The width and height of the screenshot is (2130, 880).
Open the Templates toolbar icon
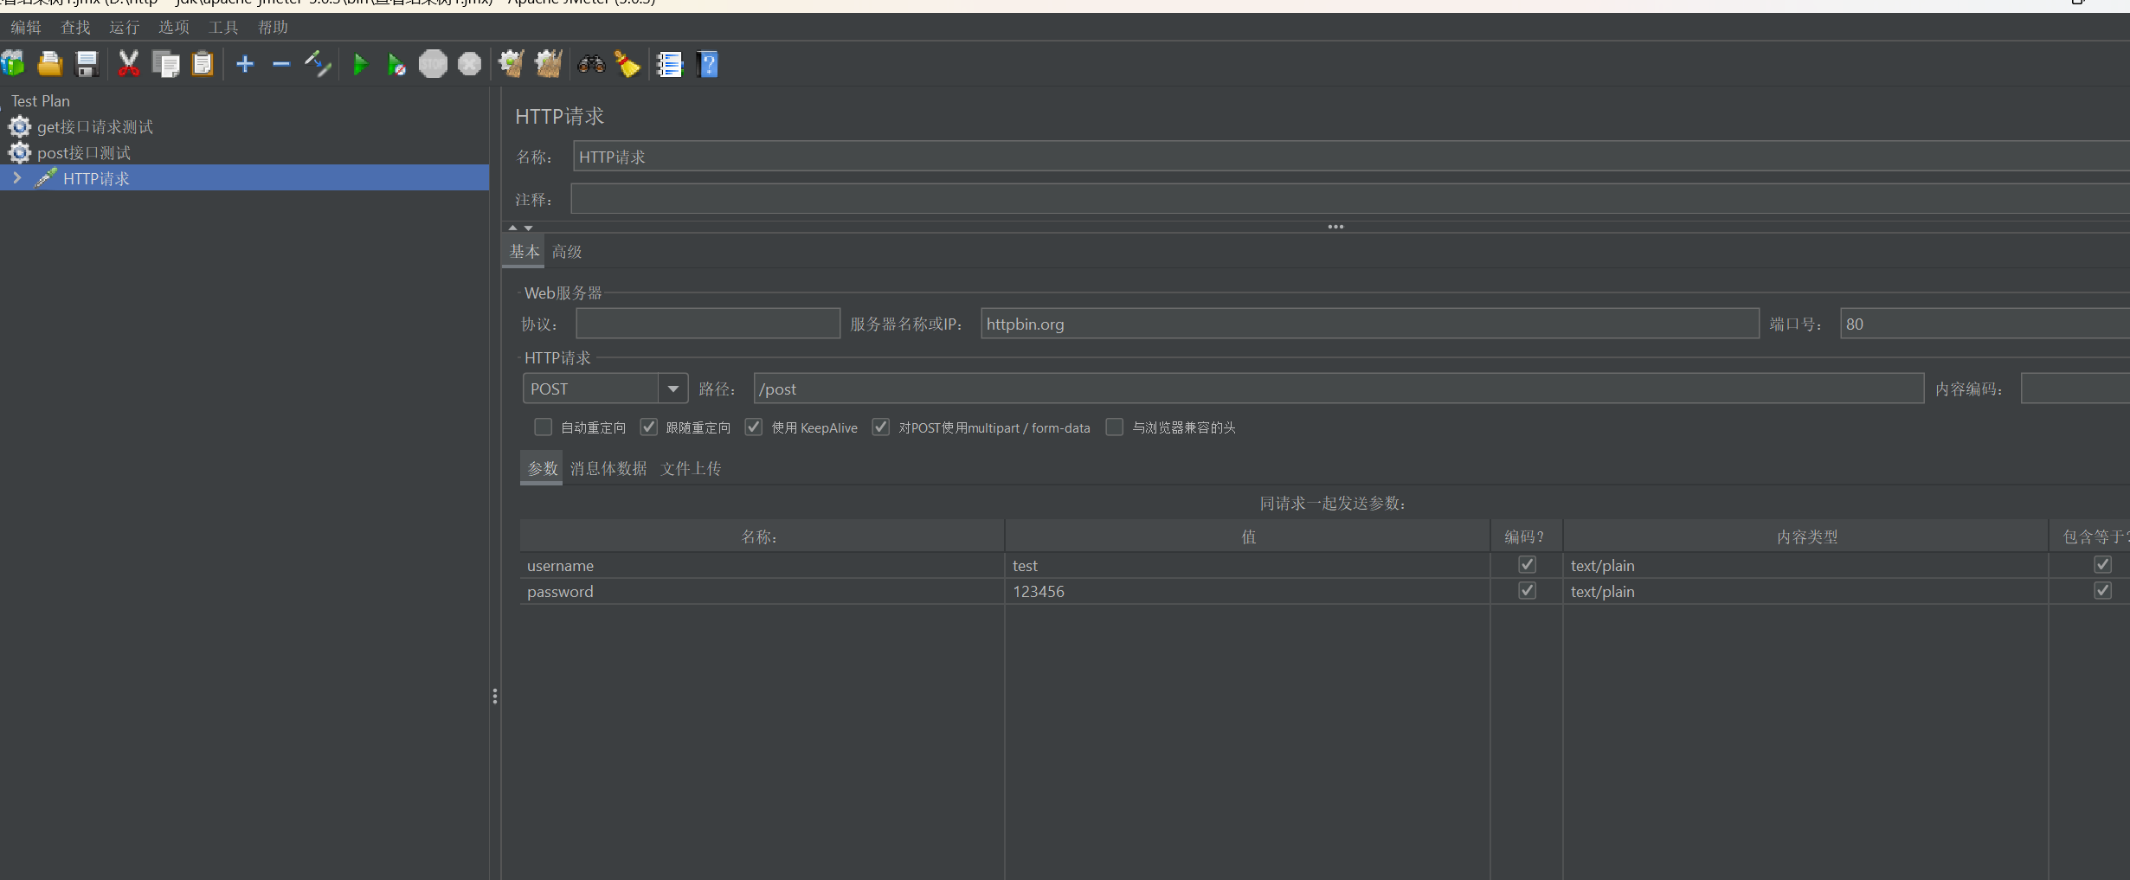coord(12,64)
